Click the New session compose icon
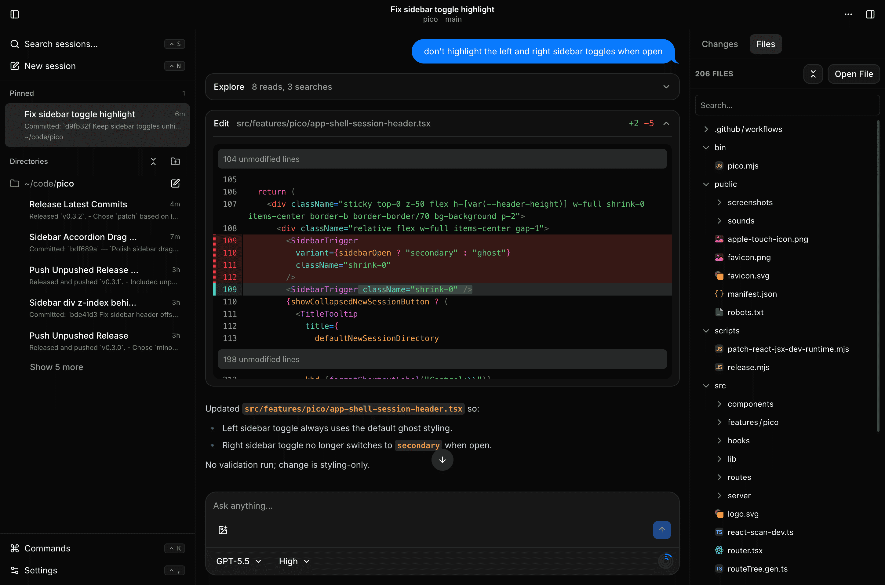Image resolution: width=885 pixels, height=585 pixels. pos(15,66)
